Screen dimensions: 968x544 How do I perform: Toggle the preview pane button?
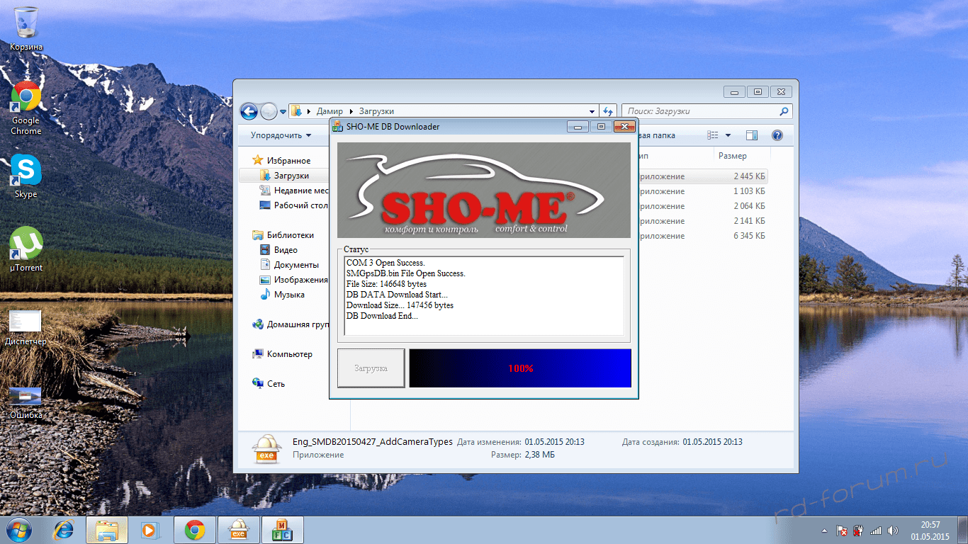tap(752, 135)
